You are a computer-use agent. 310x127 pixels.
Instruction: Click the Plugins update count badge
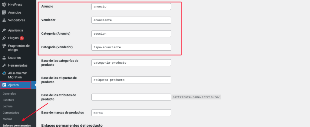22,38
